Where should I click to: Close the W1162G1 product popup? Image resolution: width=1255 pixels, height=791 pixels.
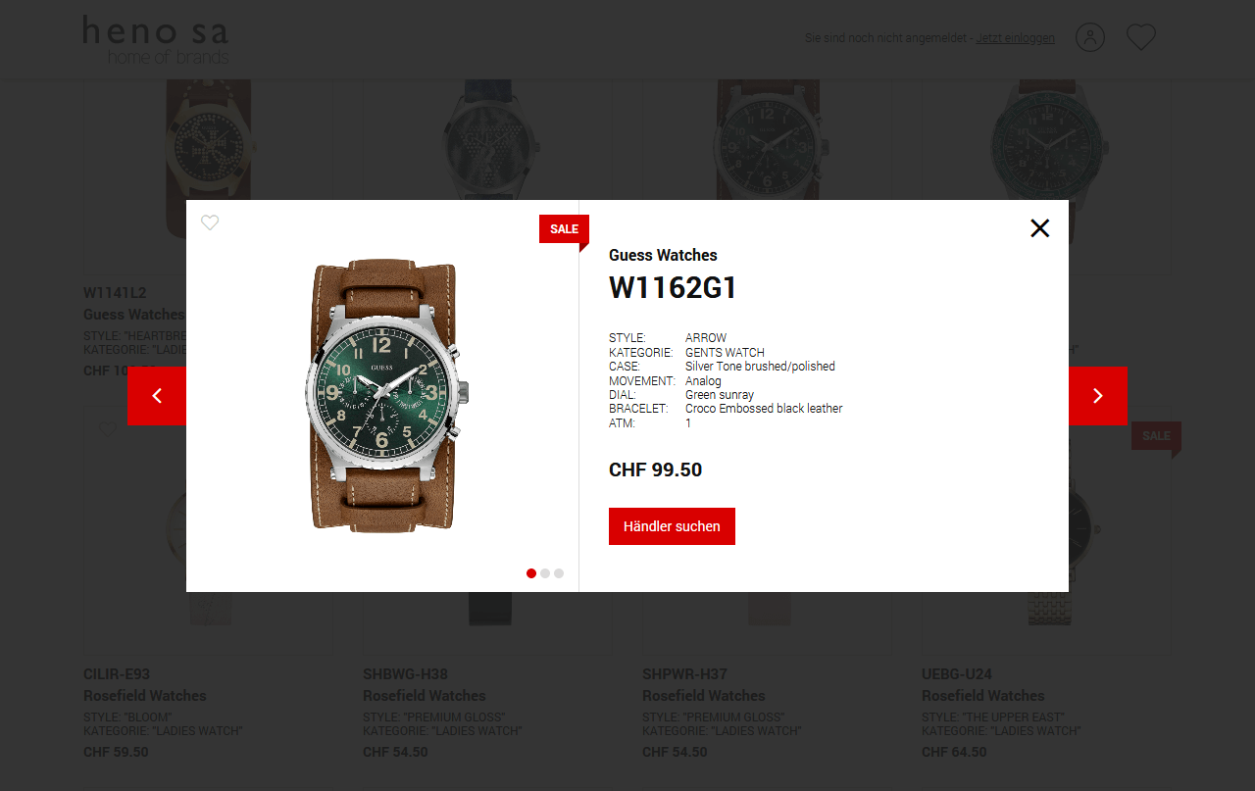pyautogui.click(x=1040, y=228)
